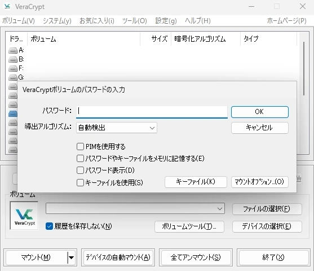Select the highlighted blue drive icon
The image size is (314, 271).
tap(13, 113)
